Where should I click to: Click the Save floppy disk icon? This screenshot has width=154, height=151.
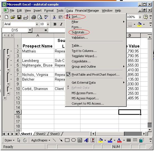point(19,17)
